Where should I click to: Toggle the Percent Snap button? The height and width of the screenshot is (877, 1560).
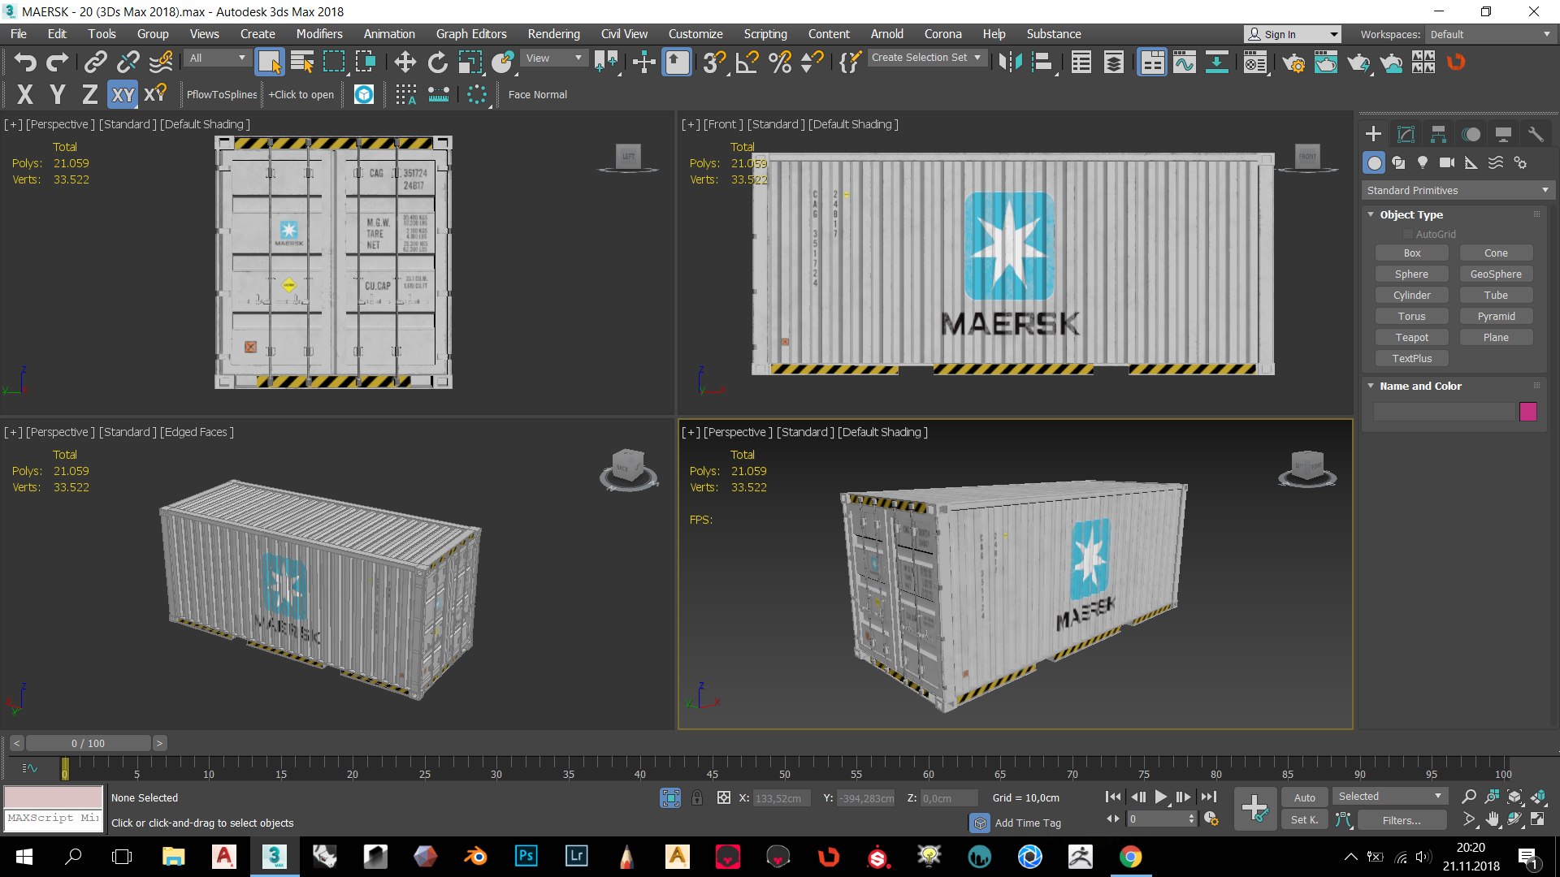point(780,62)
